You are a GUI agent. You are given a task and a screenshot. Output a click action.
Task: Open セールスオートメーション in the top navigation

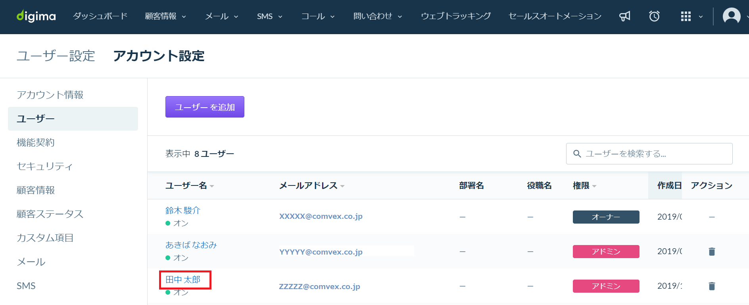[x=555, y=16]
